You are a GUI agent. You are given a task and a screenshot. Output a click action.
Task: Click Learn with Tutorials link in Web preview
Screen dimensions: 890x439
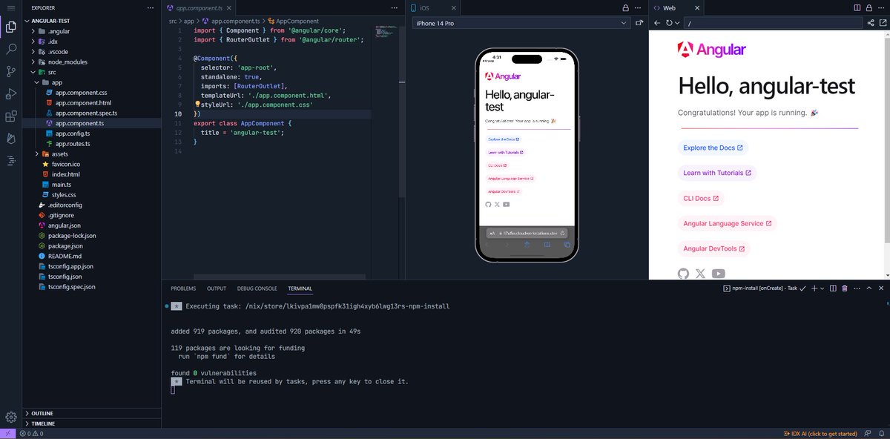click(717, 173)
